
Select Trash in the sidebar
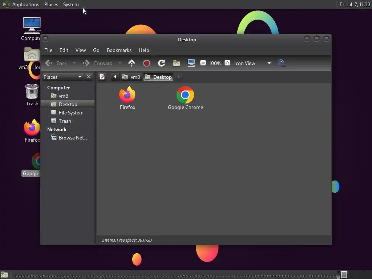click(x=68, y=121)
